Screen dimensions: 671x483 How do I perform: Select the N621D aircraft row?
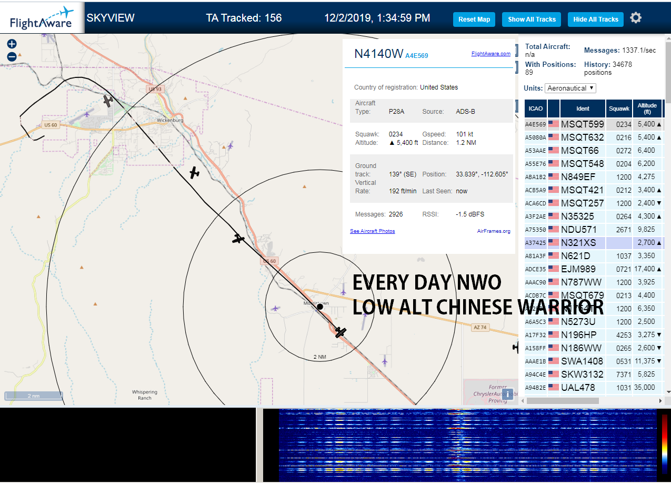(594, 256)
